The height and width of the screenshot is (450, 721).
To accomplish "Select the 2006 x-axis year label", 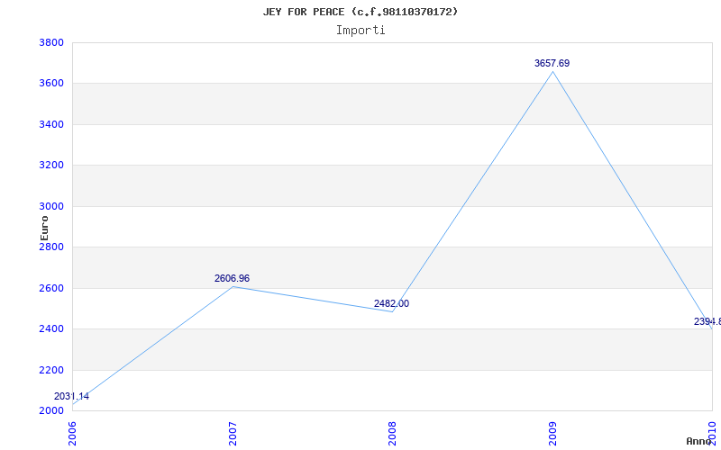I will coord(72,432).
